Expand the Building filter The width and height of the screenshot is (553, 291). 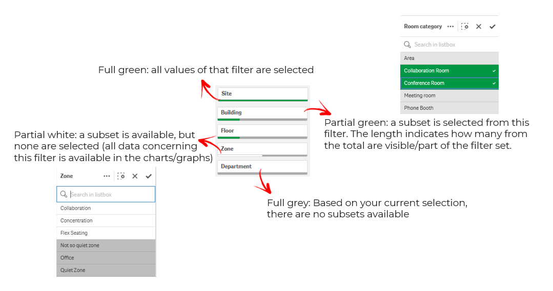[262, 114]
